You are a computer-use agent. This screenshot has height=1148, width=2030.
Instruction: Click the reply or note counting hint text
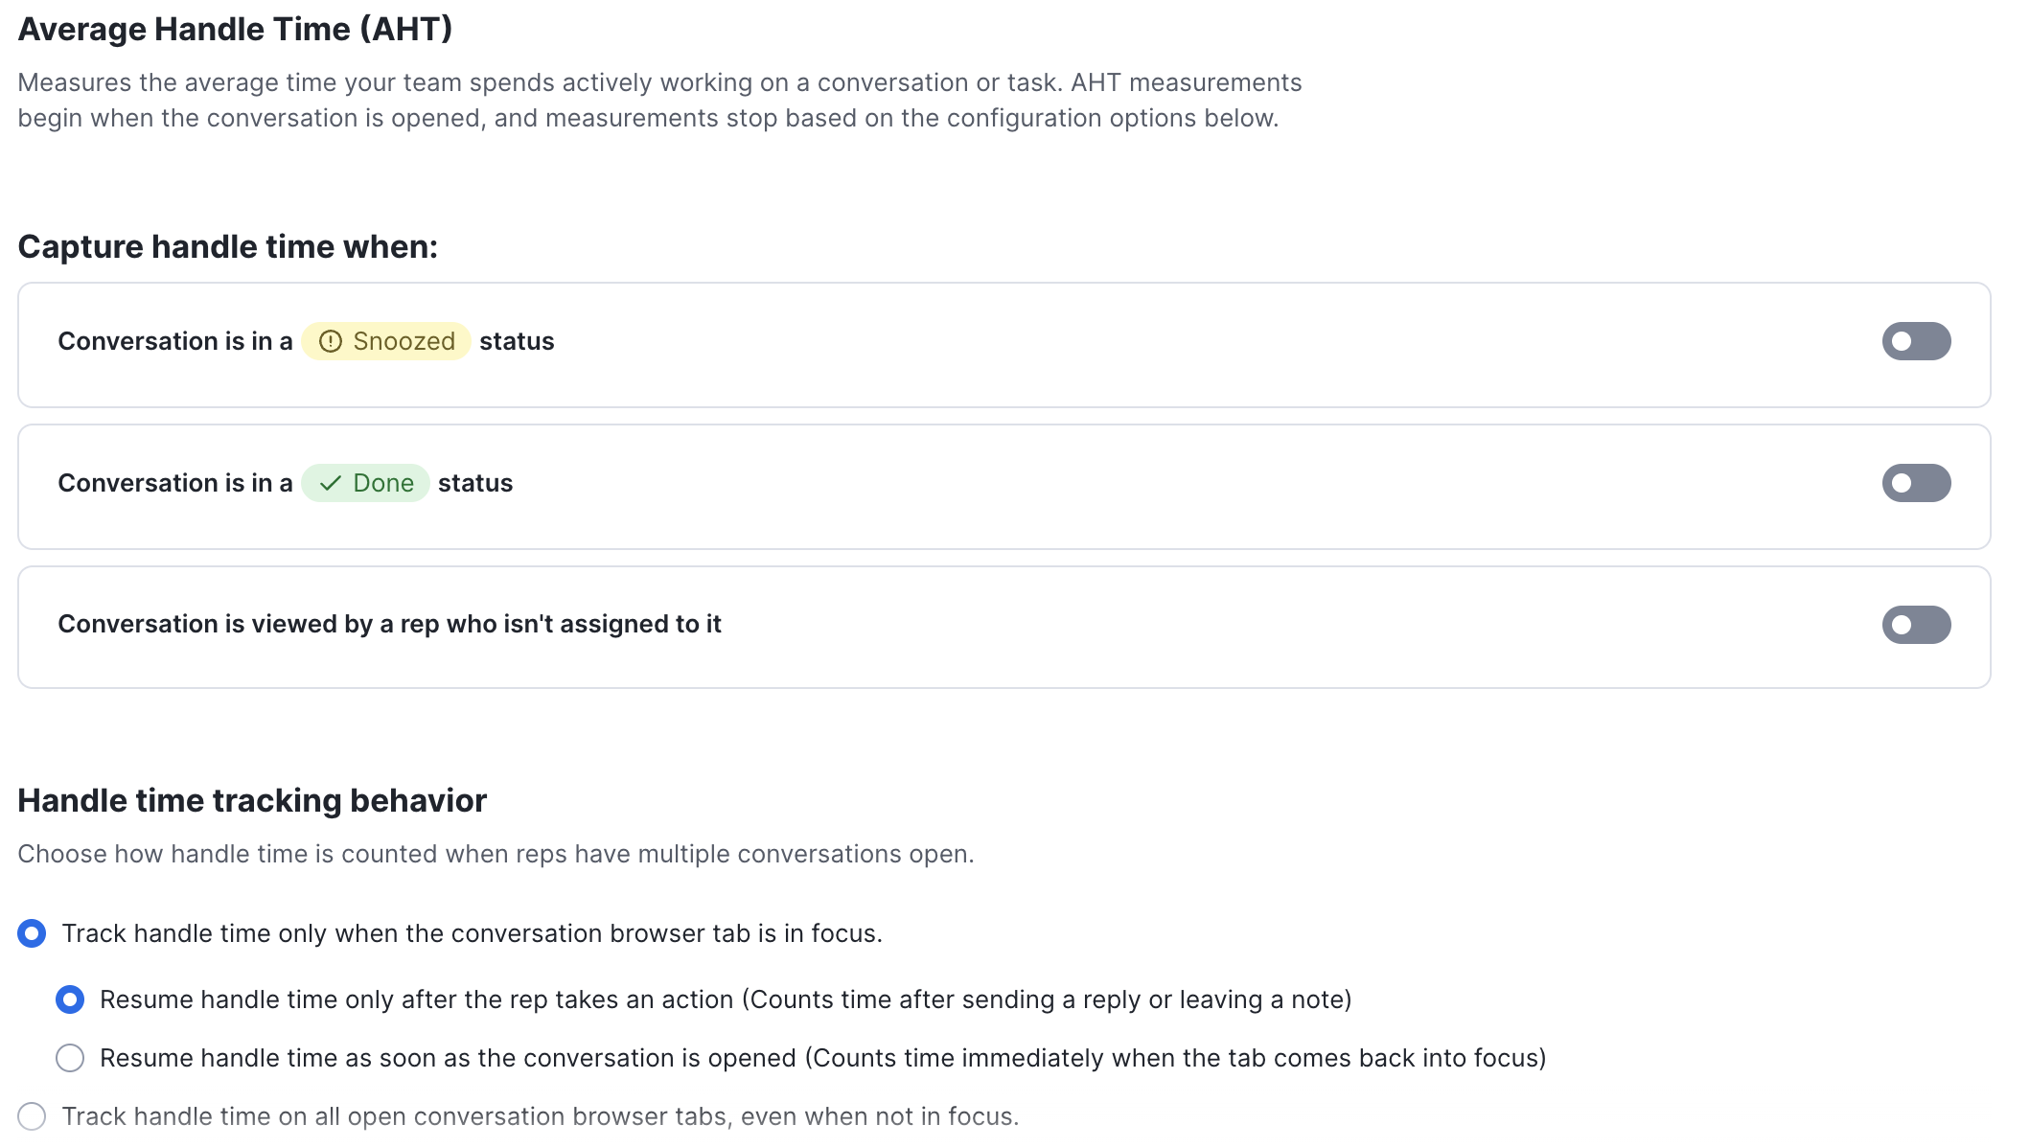click(1051, 999)
